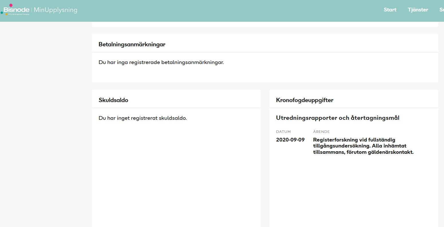Click the Skuldsaldo section heading
This screenshot has height=227, width=444.
click(x=113, y=100)
